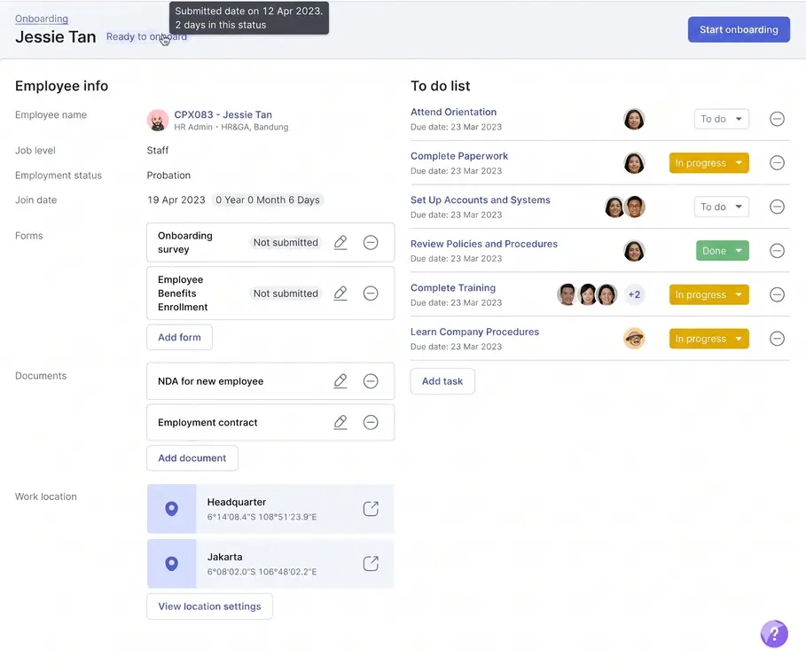
Task: Remove the Employment contract document
Action: pos(371,422)
